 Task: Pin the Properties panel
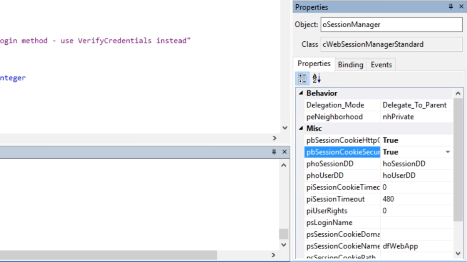click(x=451, y=7)
